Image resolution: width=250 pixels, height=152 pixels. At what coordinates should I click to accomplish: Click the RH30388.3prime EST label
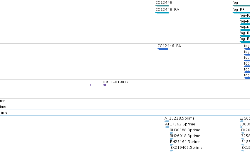pyautogui.click(x=185, y=130)
